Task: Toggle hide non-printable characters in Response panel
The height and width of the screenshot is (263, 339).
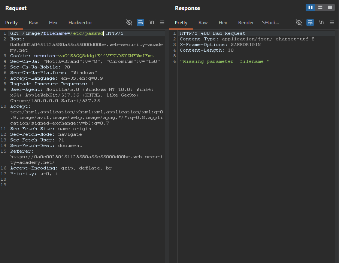Action: coord(299,22)
